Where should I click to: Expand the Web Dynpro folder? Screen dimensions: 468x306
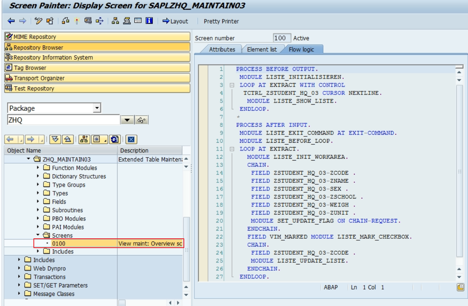point(19,268)
